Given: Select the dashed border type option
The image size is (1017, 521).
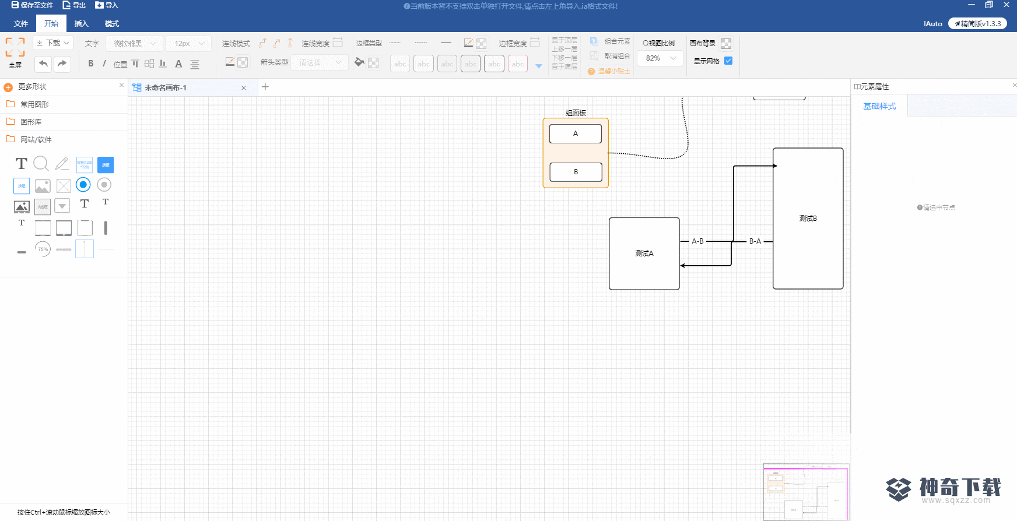Looking at the screenshot, I should [395, 43].
